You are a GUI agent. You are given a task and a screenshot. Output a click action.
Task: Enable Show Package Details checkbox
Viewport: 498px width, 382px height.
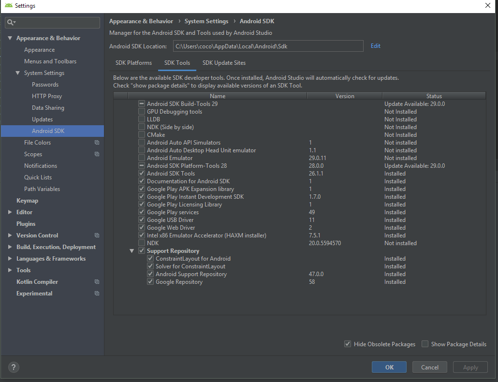(425, 344)
